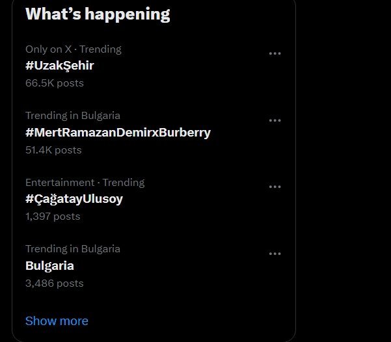
Task: Click Trending in Bulgaria label above #MertRamazanDemirxBurberry
Action: pos(73,116)
